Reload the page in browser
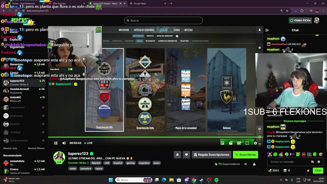Screen dimensions: 327x184 16,11
